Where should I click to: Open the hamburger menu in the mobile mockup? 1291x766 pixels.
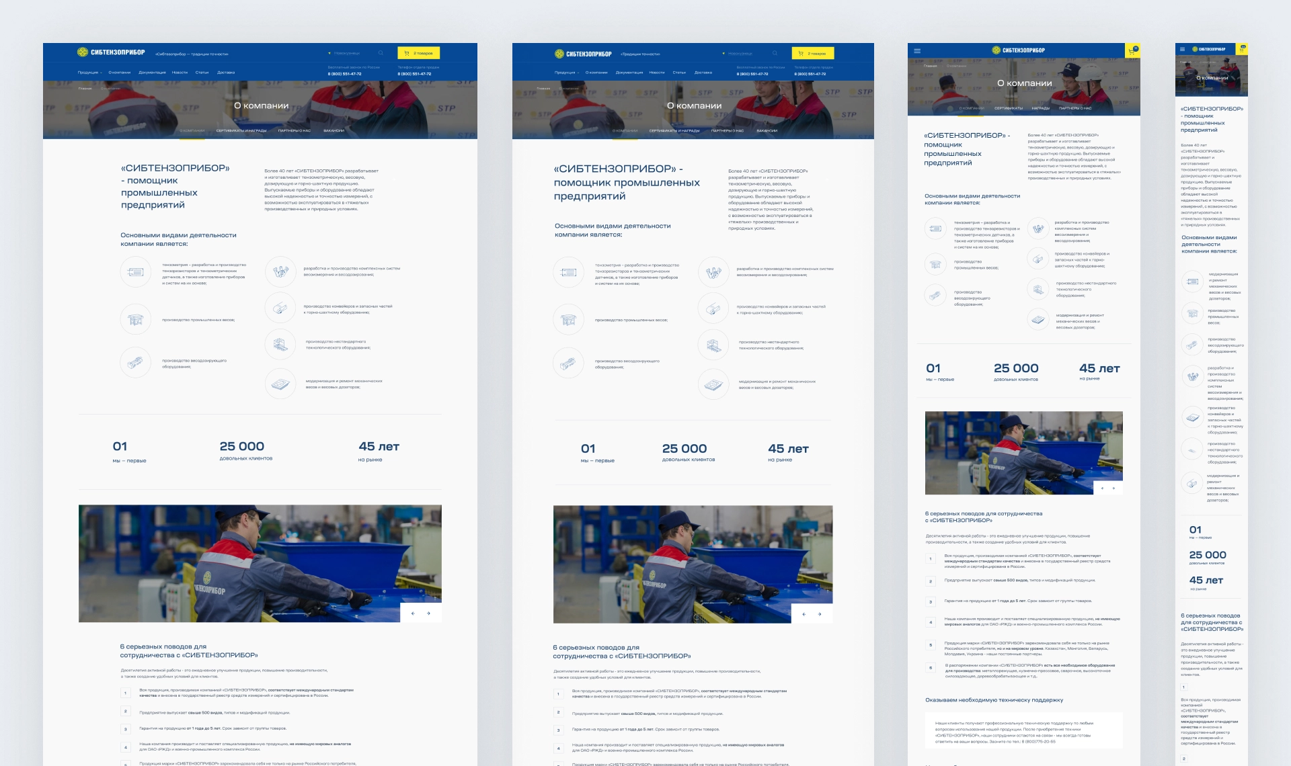1182,49
